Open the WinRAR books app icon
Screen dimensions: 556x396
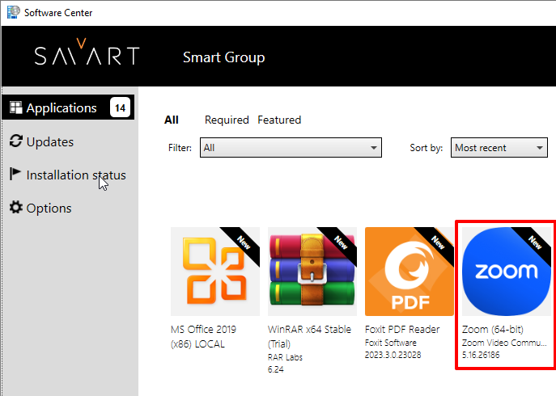tap(312, 271)
